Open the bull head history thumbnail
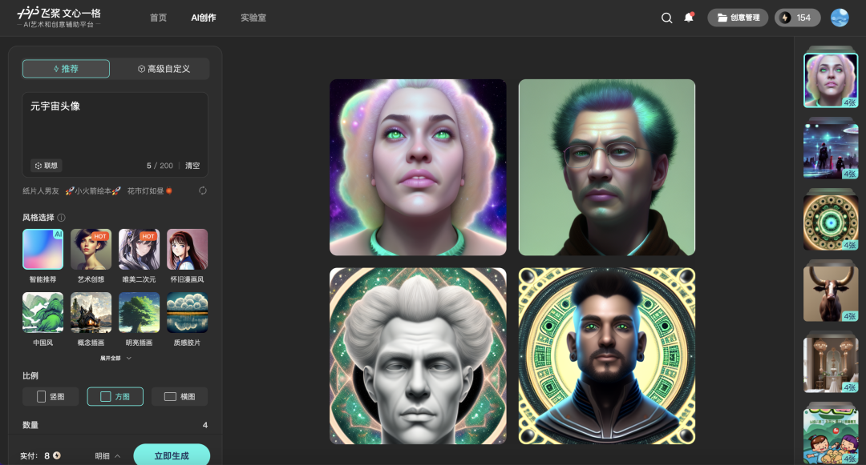This screenshot has width=866, height=465. click(x=831, y=293)
